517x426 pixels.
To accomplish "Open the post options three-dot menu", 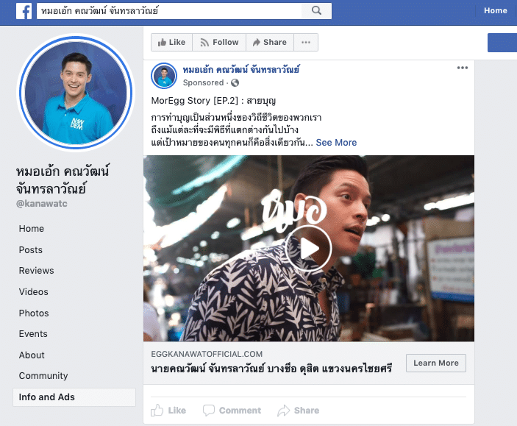I will click(x=462, y=68).
